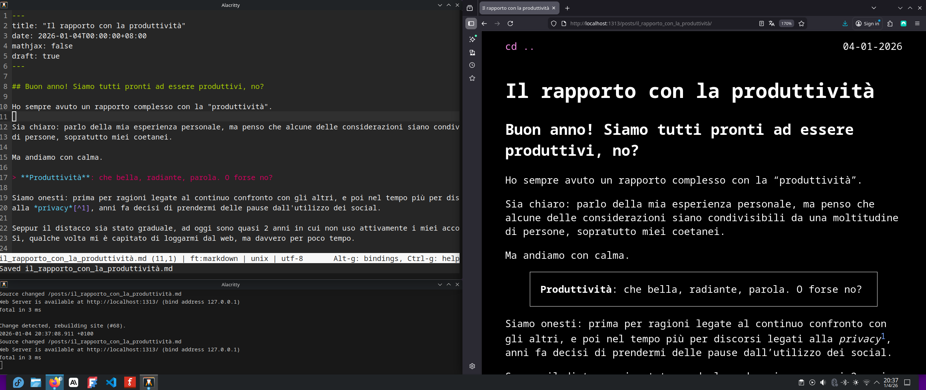Screen dimensions: 926x390
Task: Open sidebar Settings gear at the bottom
Action: (x=472, y=366)
